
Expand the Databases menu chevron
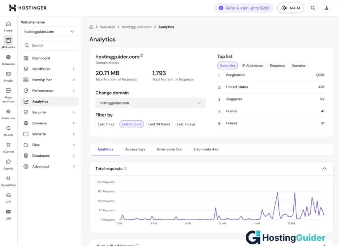74,155
